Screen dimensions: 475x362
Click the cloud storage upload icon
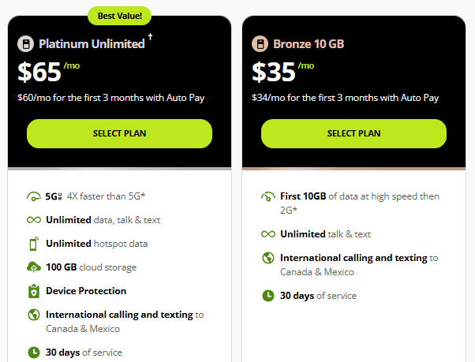click(33, 267)
